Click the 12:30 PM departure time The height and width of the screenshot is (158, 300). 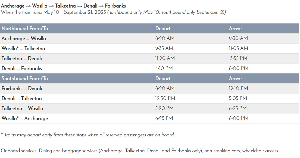click(x=165, y=98)
